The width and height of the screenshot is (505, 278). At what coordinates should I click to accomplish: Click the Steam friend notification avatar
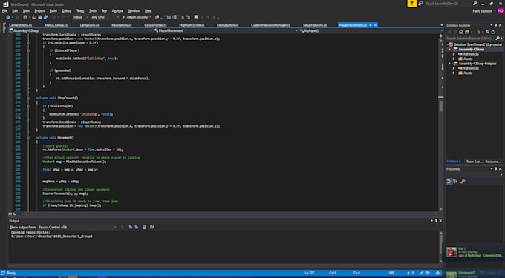point(452,251)
